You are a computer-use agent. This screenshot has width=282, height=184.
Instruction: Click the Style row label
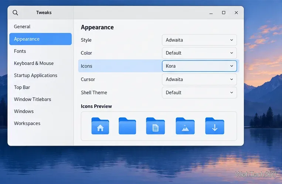coord(86,40)
